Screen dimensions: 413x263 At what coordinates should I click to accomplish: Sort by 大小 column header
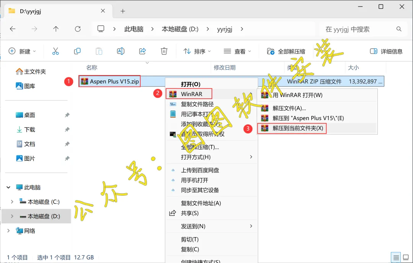(x=353, y=67)
